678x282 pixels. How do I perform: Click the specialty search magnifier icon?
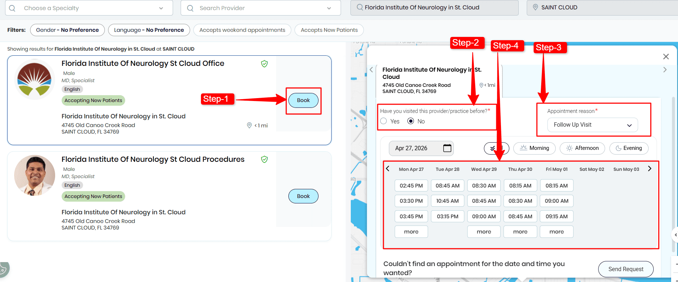12,8
